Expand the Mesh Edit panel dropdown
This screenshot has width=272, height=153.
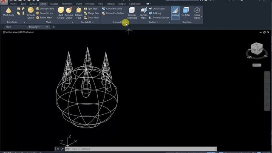(93, 22)
